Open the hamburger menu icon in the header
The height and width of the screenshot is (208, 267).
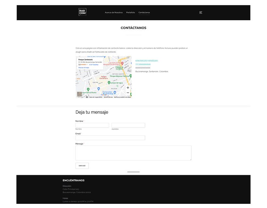[201, 13]
